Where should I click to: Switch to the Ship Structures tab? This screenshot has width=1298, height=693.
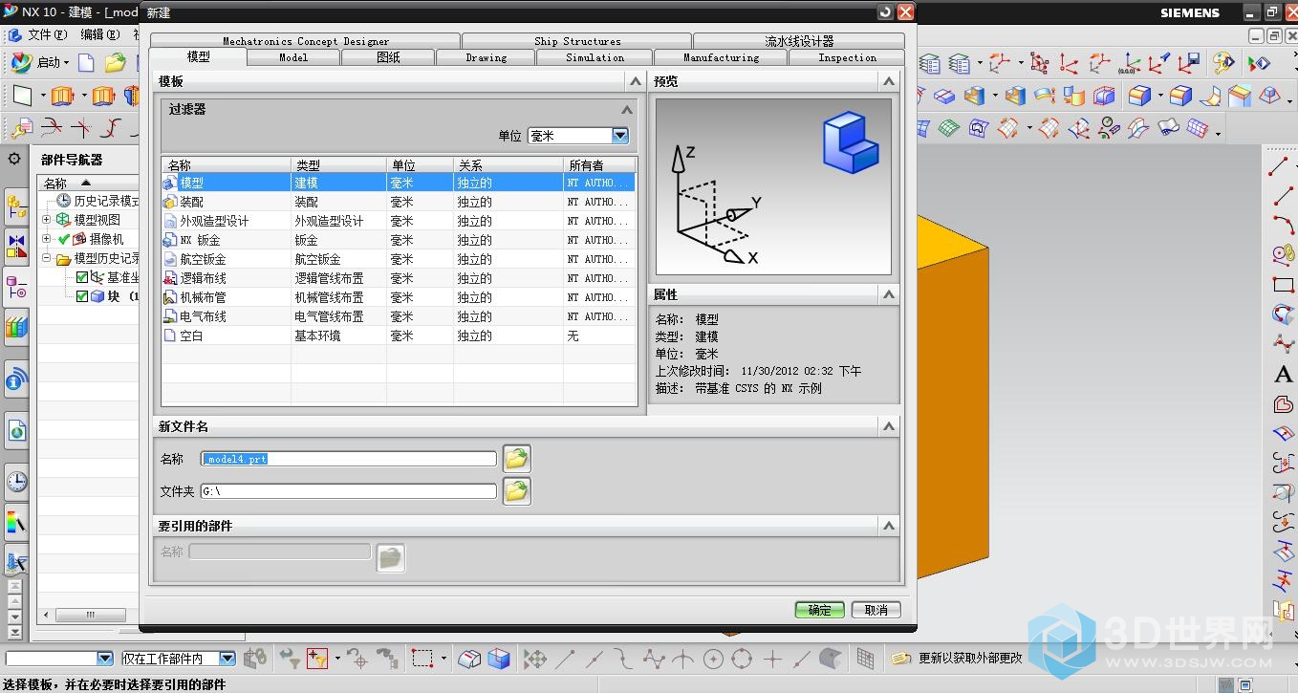click(x=577, y=41)
